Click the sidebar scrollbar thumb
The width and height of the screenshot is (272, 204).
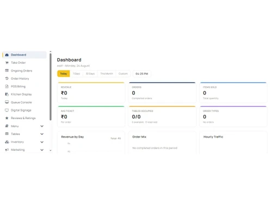(x=51, y=86)
